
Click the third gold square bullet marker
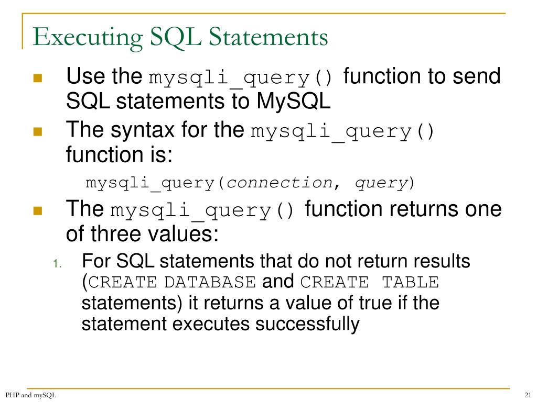pyautogui.click(x=38, y=210)
